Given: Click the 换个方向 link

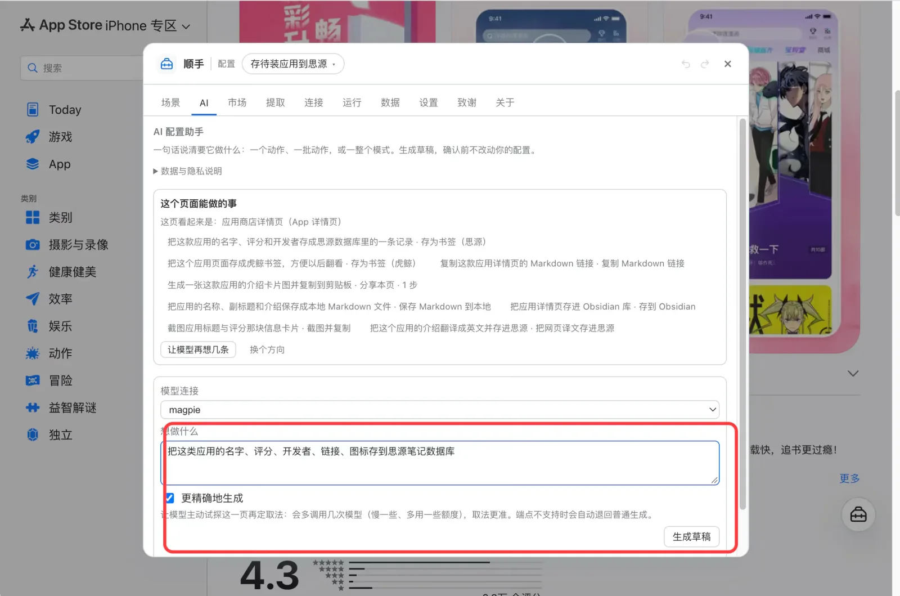Looking at the screenshot, I should click(267, 349).
